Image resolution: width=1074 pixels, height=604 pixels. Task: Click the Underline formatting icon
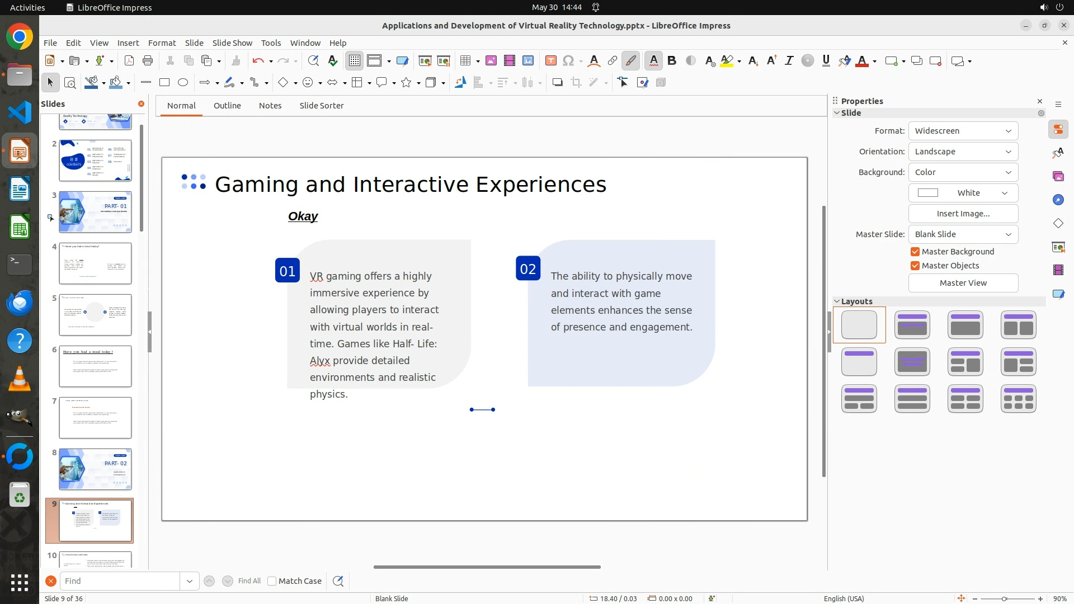[826, 61]
